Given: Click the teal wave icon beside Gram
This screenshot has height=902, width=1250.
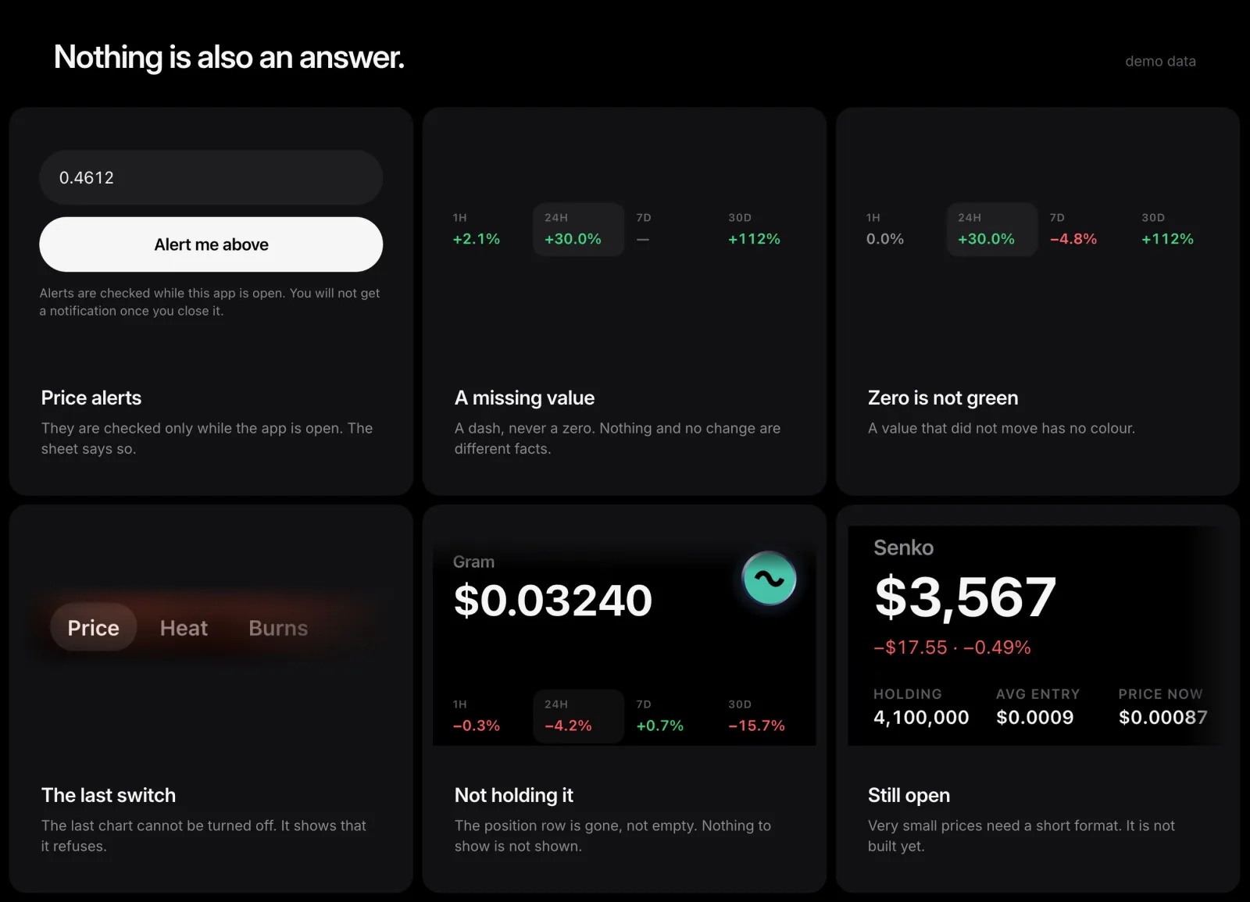Looking at the screenshot, I should pos(769,579).
